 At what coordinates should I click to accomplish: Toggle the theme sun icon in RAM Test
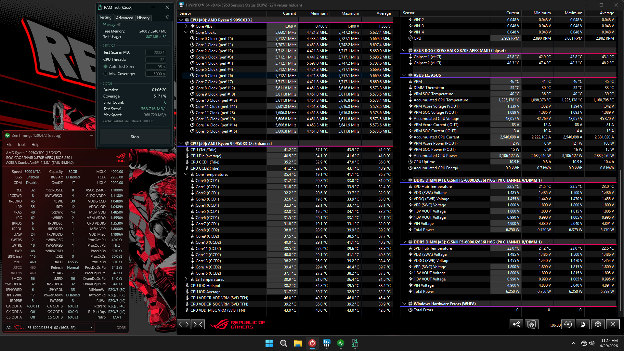click(x=167, y=17)
